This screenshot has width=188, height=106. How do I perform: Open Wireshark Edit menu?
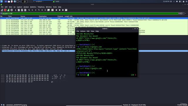(x=6, y=7)
